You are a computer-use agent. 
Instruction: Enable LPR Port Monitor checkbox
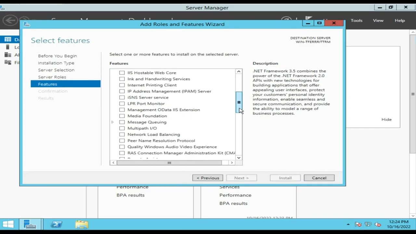[x=122, y=104]
